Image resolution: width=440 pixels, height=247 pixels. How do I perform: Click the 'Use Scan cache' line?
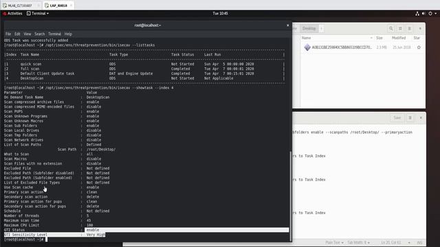(x=52, y=187)
